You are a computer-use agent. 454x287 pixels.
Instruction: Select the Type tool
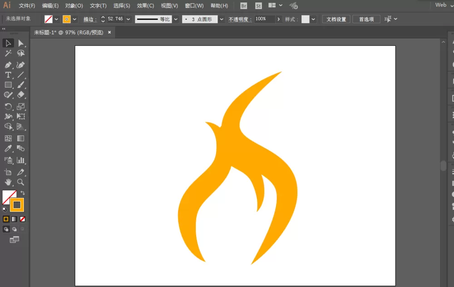point(8,75)
